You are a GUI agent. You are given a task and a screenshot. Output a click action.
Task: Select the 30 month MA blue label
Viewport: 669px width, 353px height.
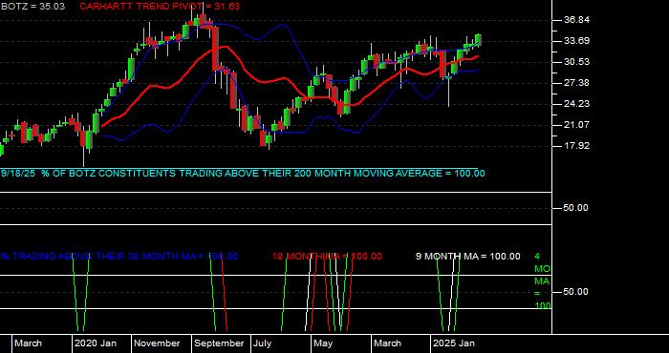(119, 257)
